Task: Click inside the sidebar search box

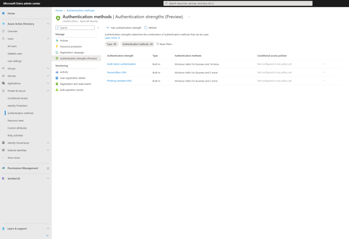Action: tap(75, 28)
